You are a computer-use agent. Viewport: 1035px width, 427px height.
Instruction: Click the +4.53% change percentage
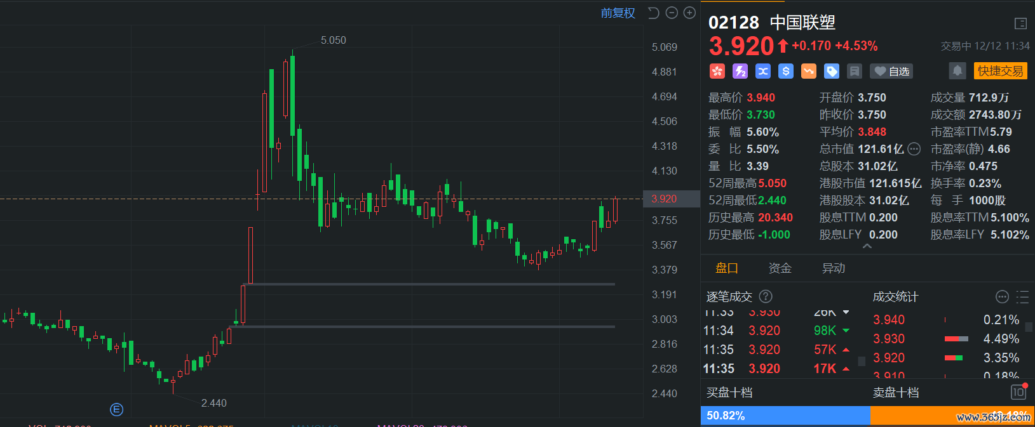click(x=856, y=46)
